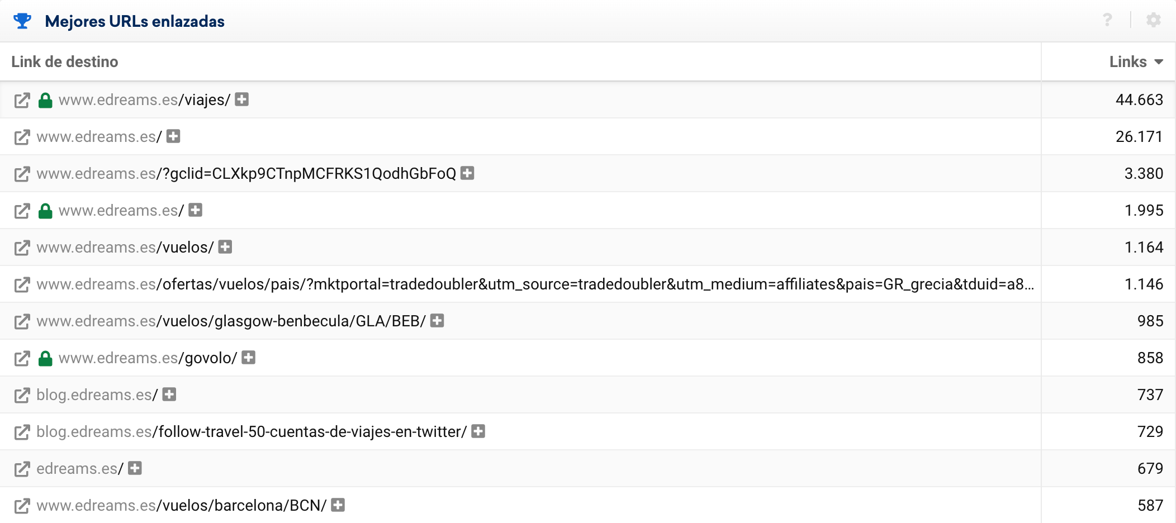Viewport: 1176px width, 523px height.
Task: Sort by the Links column dropdown arrow
Action: coord(1159,62)
